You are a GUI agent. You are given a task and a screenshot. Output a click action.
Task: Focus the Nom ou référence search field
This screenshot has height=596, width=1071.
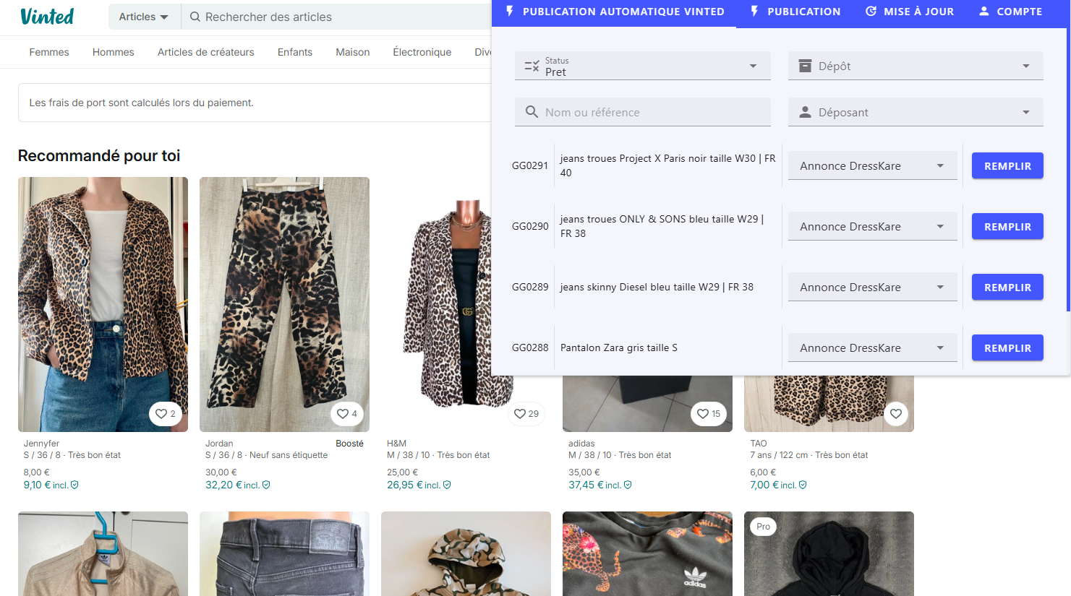coord(642,112)
